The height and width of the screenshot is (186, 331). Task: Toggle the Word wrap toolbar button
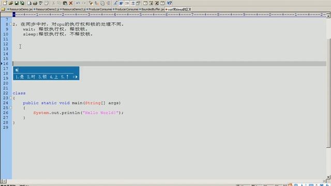click(x=121, y=3)
